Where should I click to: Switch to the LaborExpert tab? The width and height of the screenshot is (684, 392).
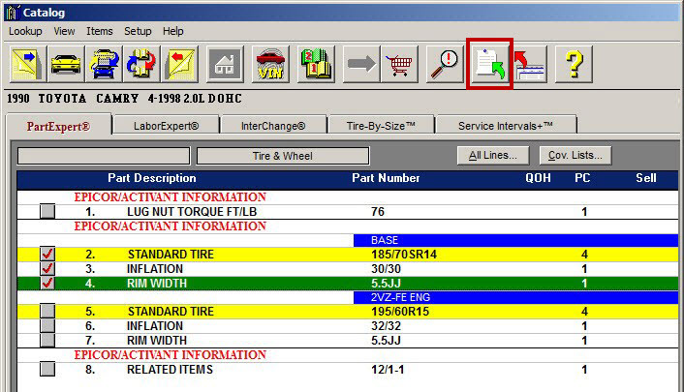[x=164, y=126]
